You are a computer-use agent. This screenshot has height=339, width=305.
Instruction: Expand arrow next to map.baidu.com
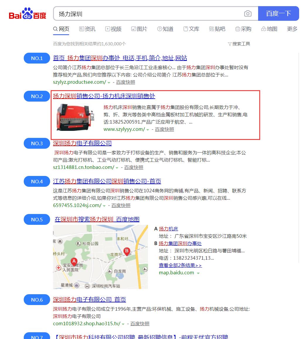click(198, 273)
